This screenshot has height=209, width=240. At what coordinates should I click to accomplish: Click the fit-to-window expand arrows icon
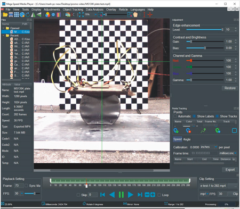(x=81, y=15)
